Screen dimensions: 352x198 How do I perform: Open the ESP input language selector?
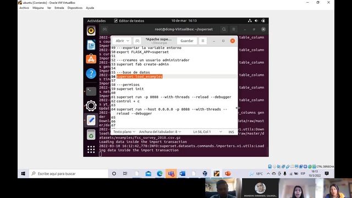pyautogui.click(x=303, y=174)
